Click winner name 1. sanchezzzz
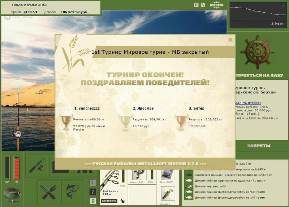This screenshot has width=289, height=207. coord(87,109)
